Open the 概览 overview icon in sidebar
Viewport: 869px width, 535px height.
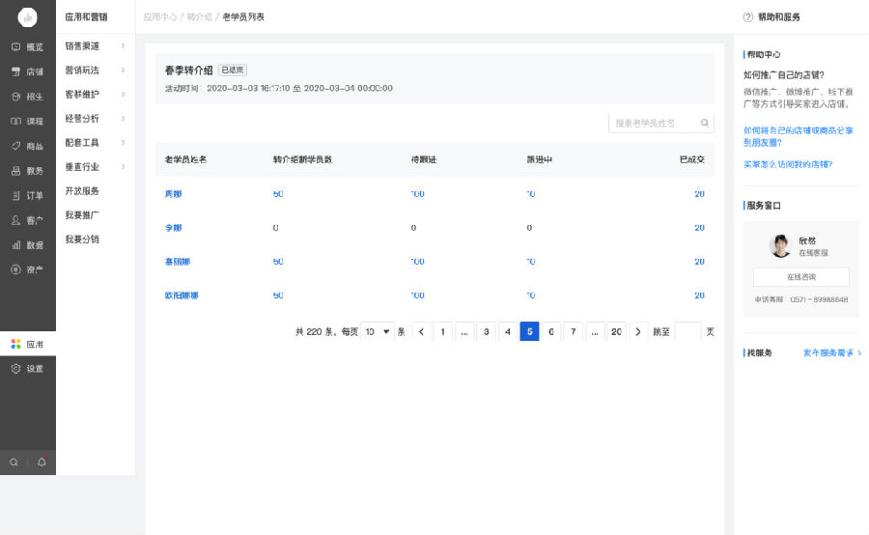point(16,47)
